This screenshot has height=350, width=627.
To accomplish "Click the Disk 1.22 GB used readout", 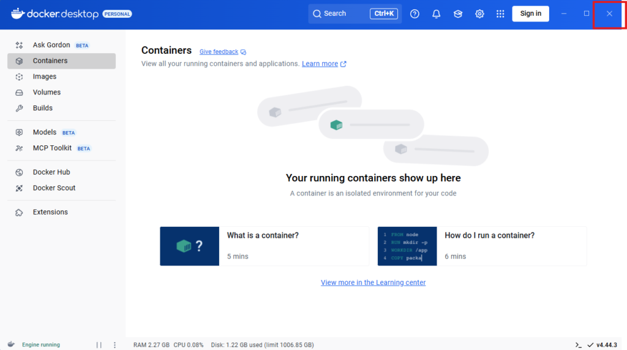I will (262, 345).
